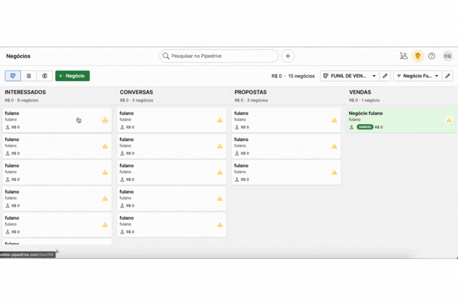This screenshot has width=458, height=305.
Task: Click the round quick-add plus button beside search
Action: pyautogui.click(x=288, y=56)
